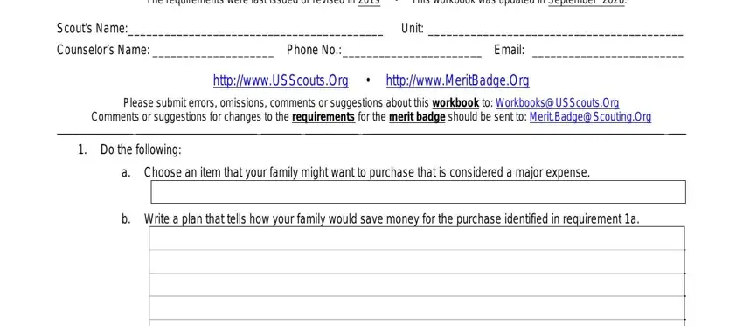The width and height of the screenshot is (743, 326).
Task: Click the bold underlined word 'workbook'
Action: tap(455, 103)
